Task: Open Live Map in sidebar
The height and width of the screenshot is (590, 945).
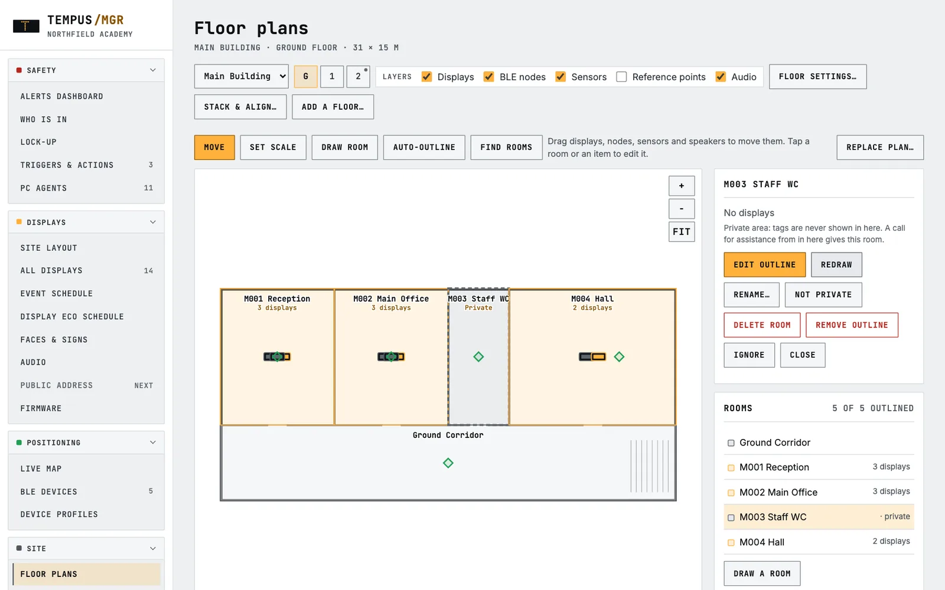Action: 86,468
